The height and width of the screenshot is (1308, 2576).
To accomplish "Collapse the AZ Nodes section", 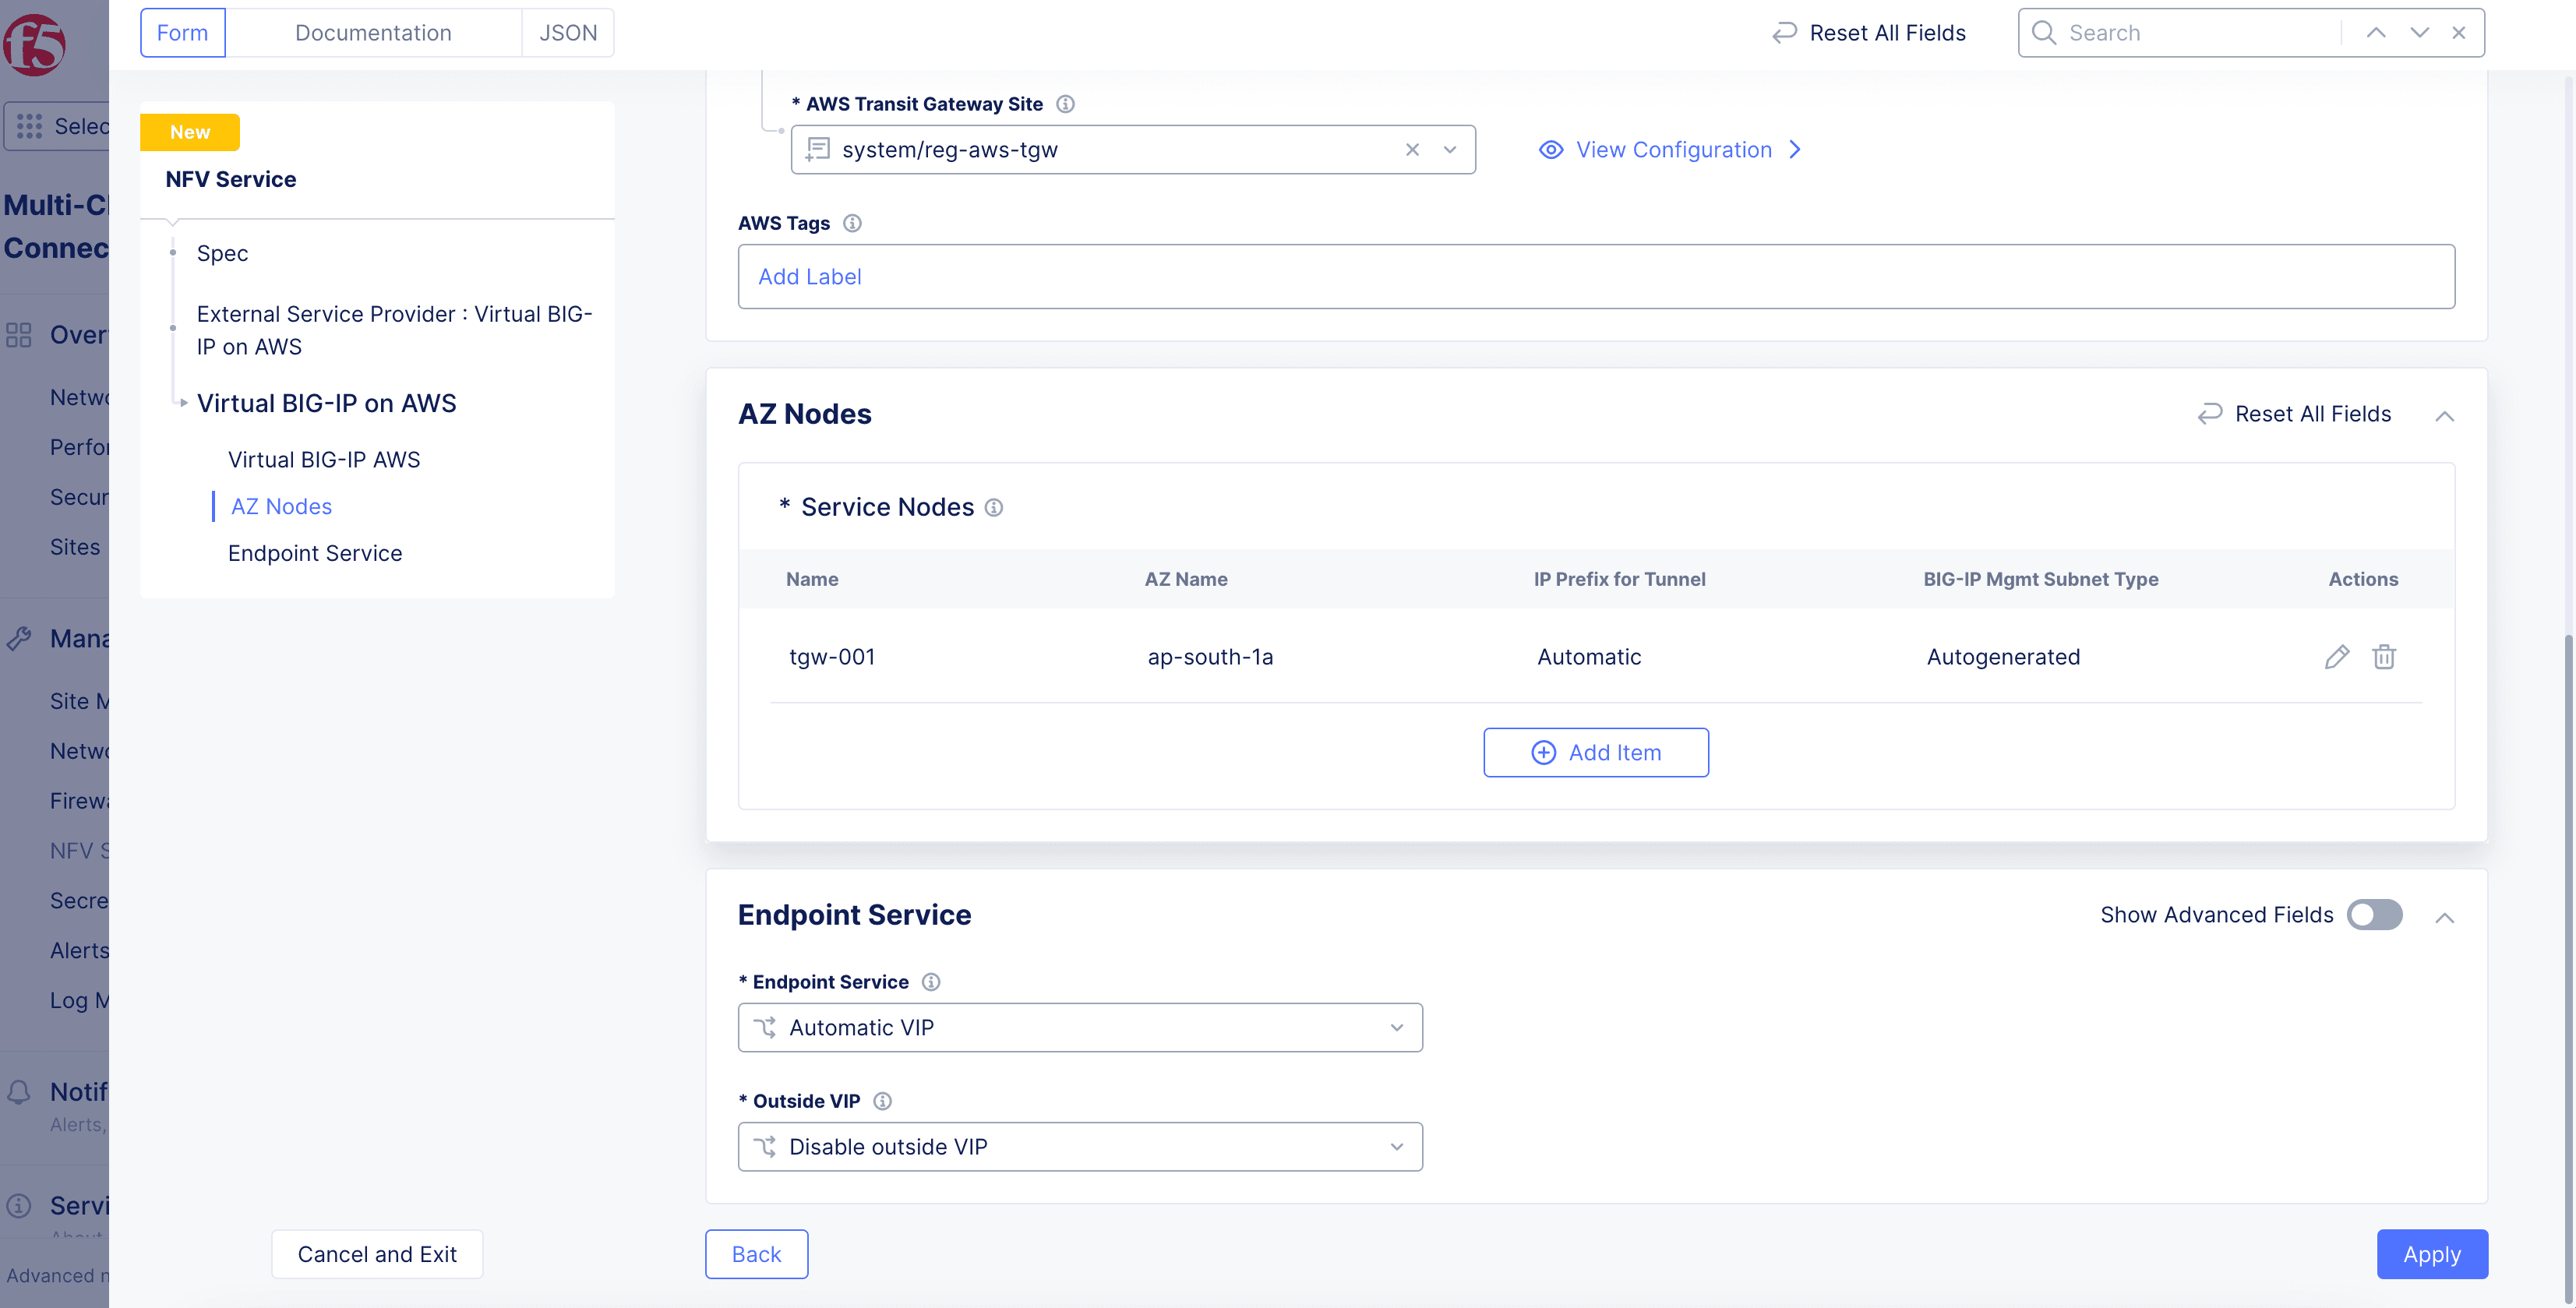I will pos(2444,416).
